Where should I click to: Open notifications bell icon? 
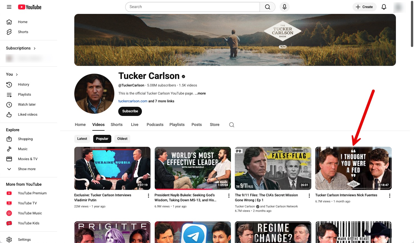click(x=384, y=7)
